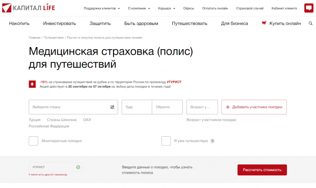Viewport: 316px width, 188px height.
Task: Open the Накопить menu
Action: coord(19,24)
